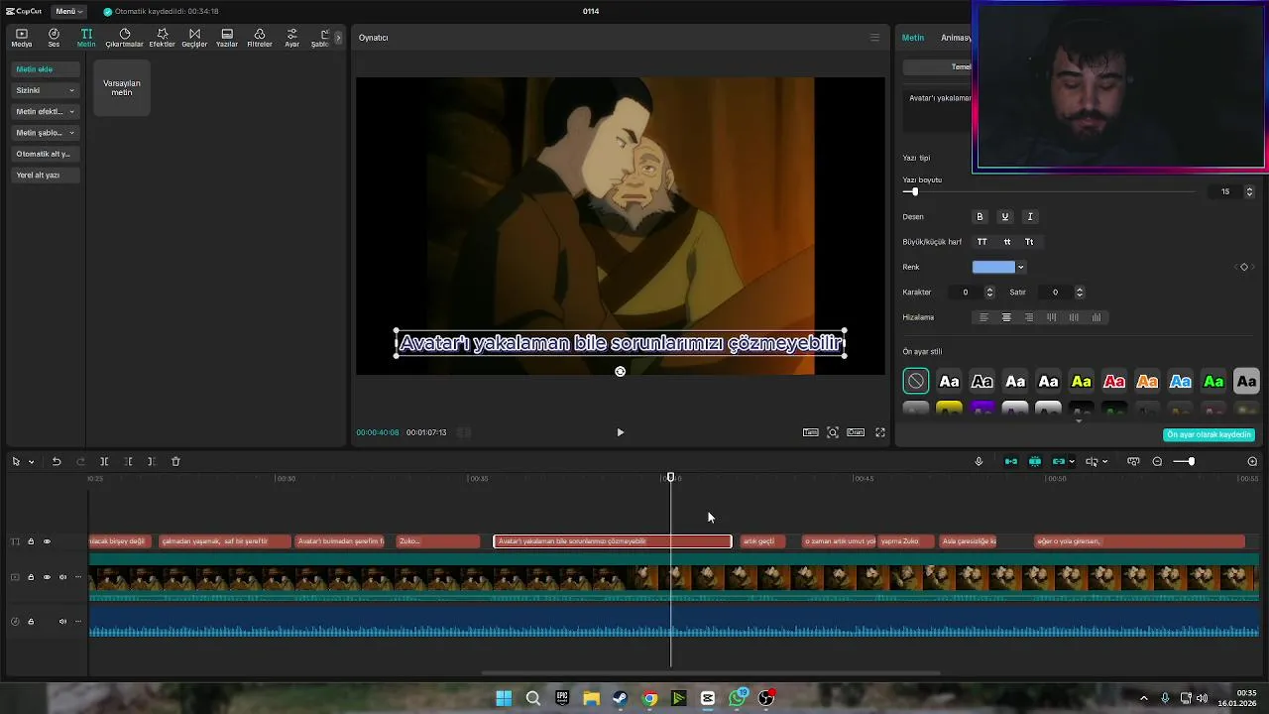The width and height of the screenshot is (1269, 714).
Task: Open the Oynatıcı player options menu
Action: (874, 38)
